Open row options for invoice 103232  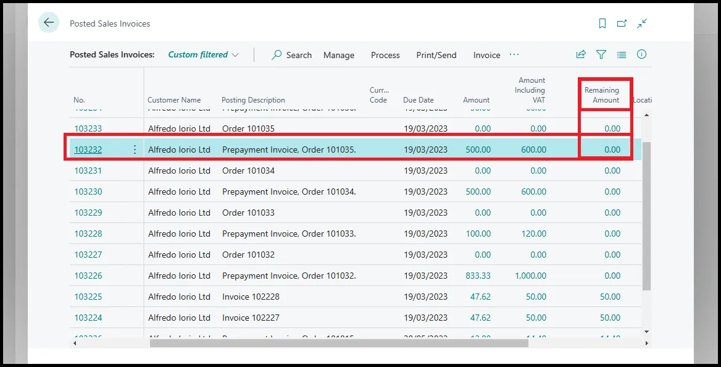[x=135, y=149]
